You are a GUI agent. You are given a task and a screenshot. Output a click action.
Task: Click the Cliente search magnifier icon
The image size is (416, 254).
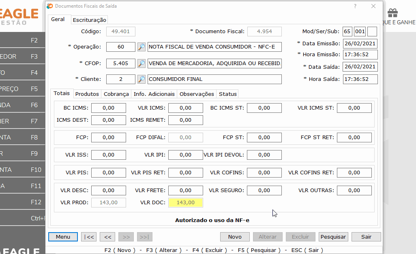tap(142, 79)
